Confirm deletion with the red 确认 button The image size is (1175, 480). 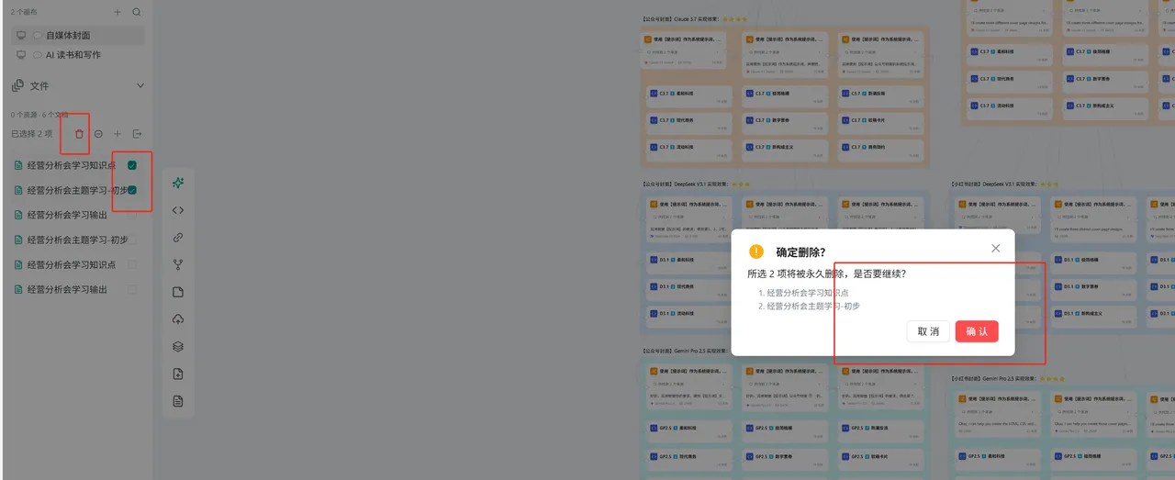click(x=977, y=331)
